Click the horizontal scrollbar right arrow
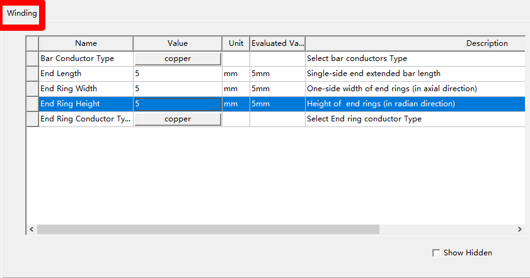Image resolution: width=530 pixels, height=278 pixels. pos(520,230)
